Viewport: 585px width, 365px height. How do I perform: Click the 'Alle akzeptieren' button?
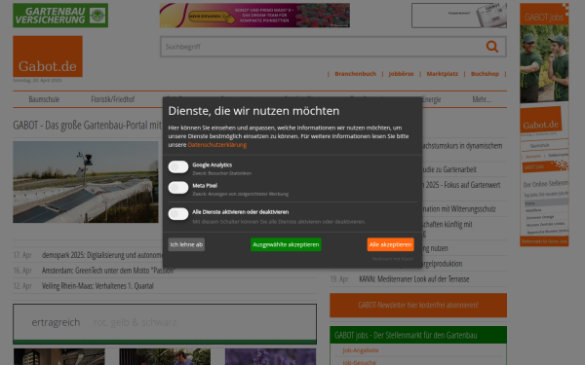point(390,244)
